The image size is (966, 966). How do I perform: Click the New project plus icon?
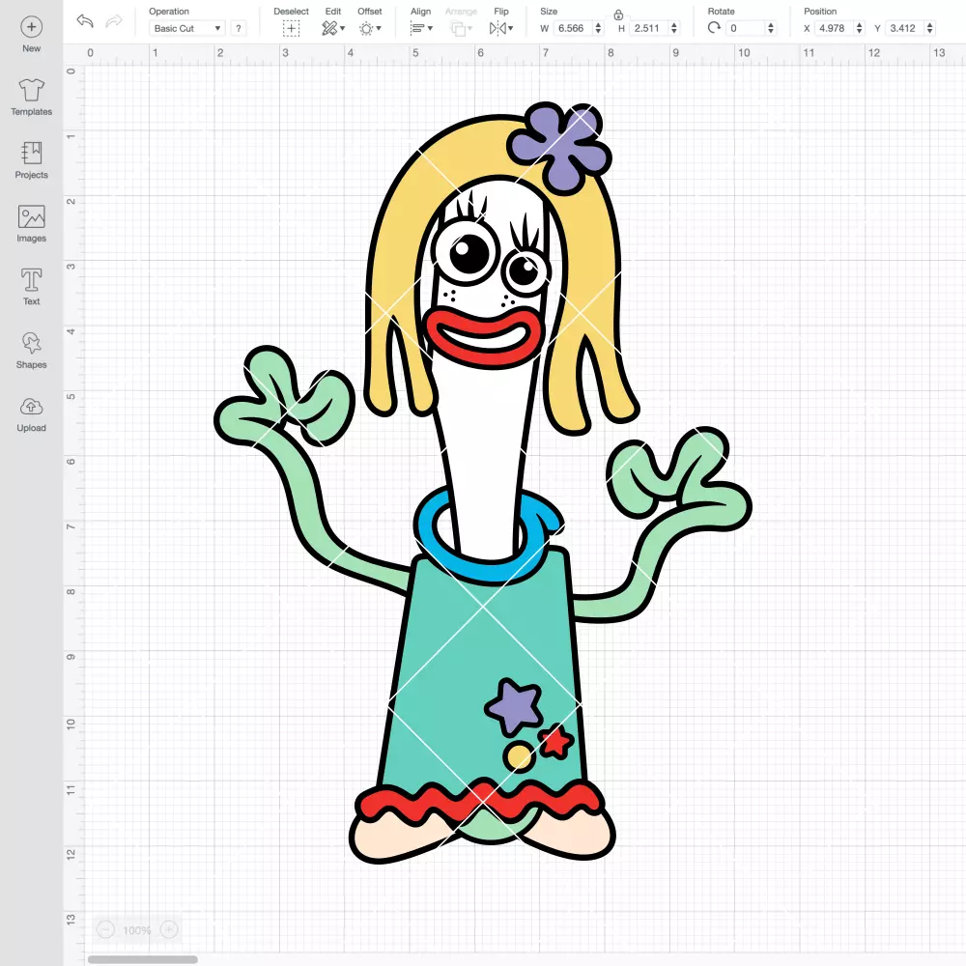[x=32, y=26]
